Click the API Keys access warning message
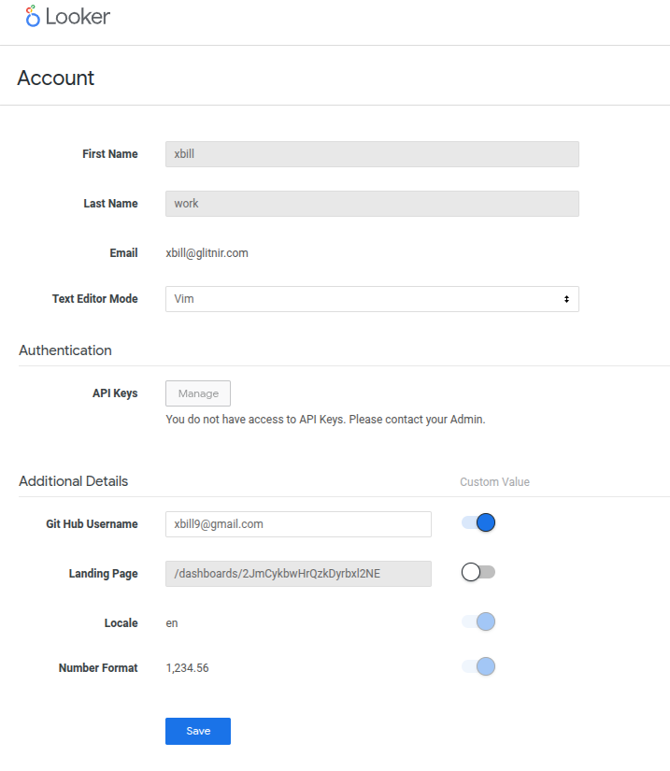 click(325, 420)
